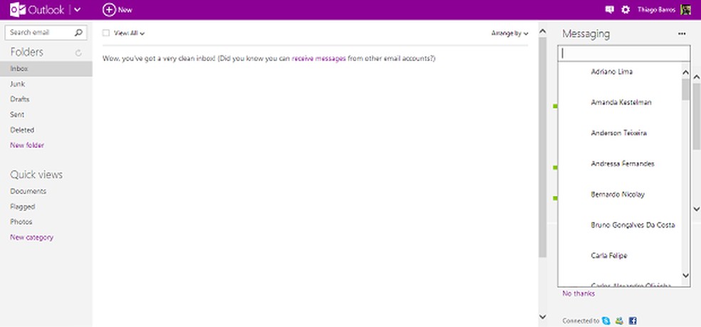Screen dimensions: 701x327
Task: Click the contact list scroll up arrow
Action: pos(686,71)
